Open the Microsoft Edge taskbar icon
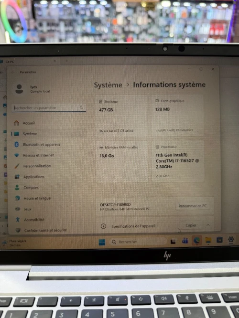The height and width of the screenshot is (318, 239). click(196, 241)
